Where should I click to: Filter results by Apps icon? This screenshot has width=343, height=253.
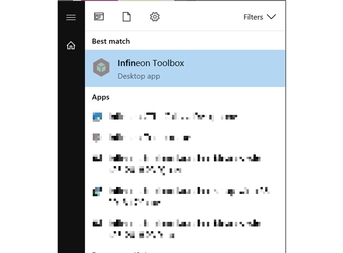point(99,17)
